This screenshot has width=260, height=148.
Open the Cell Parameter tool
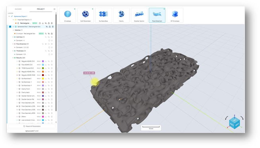(x=85, y=15)
